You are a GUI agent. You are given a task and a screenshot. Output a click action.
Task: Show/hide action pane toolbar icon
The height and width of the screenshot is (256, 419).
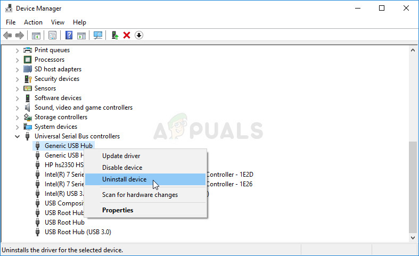[x=81, y=35]
